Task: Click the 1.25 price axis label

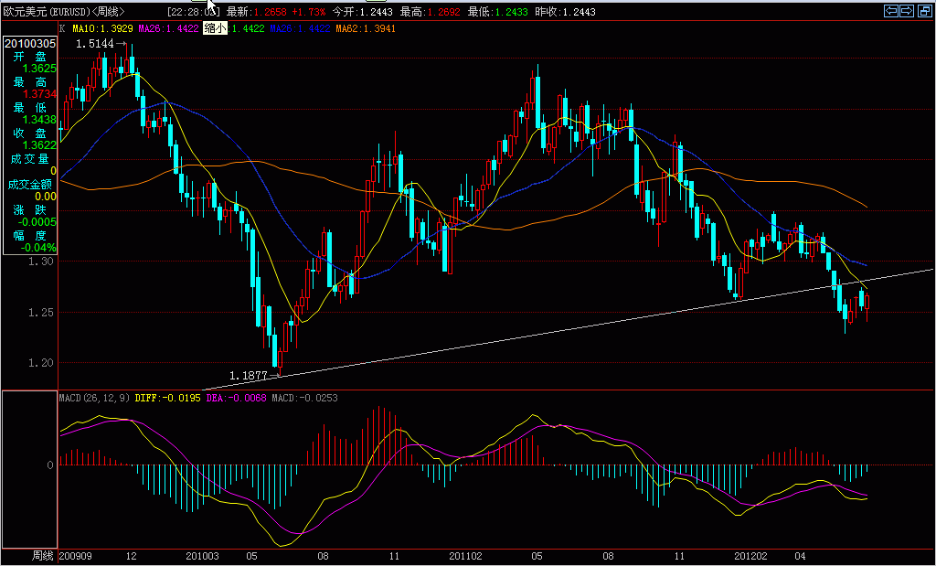Action: pos(41,312)
